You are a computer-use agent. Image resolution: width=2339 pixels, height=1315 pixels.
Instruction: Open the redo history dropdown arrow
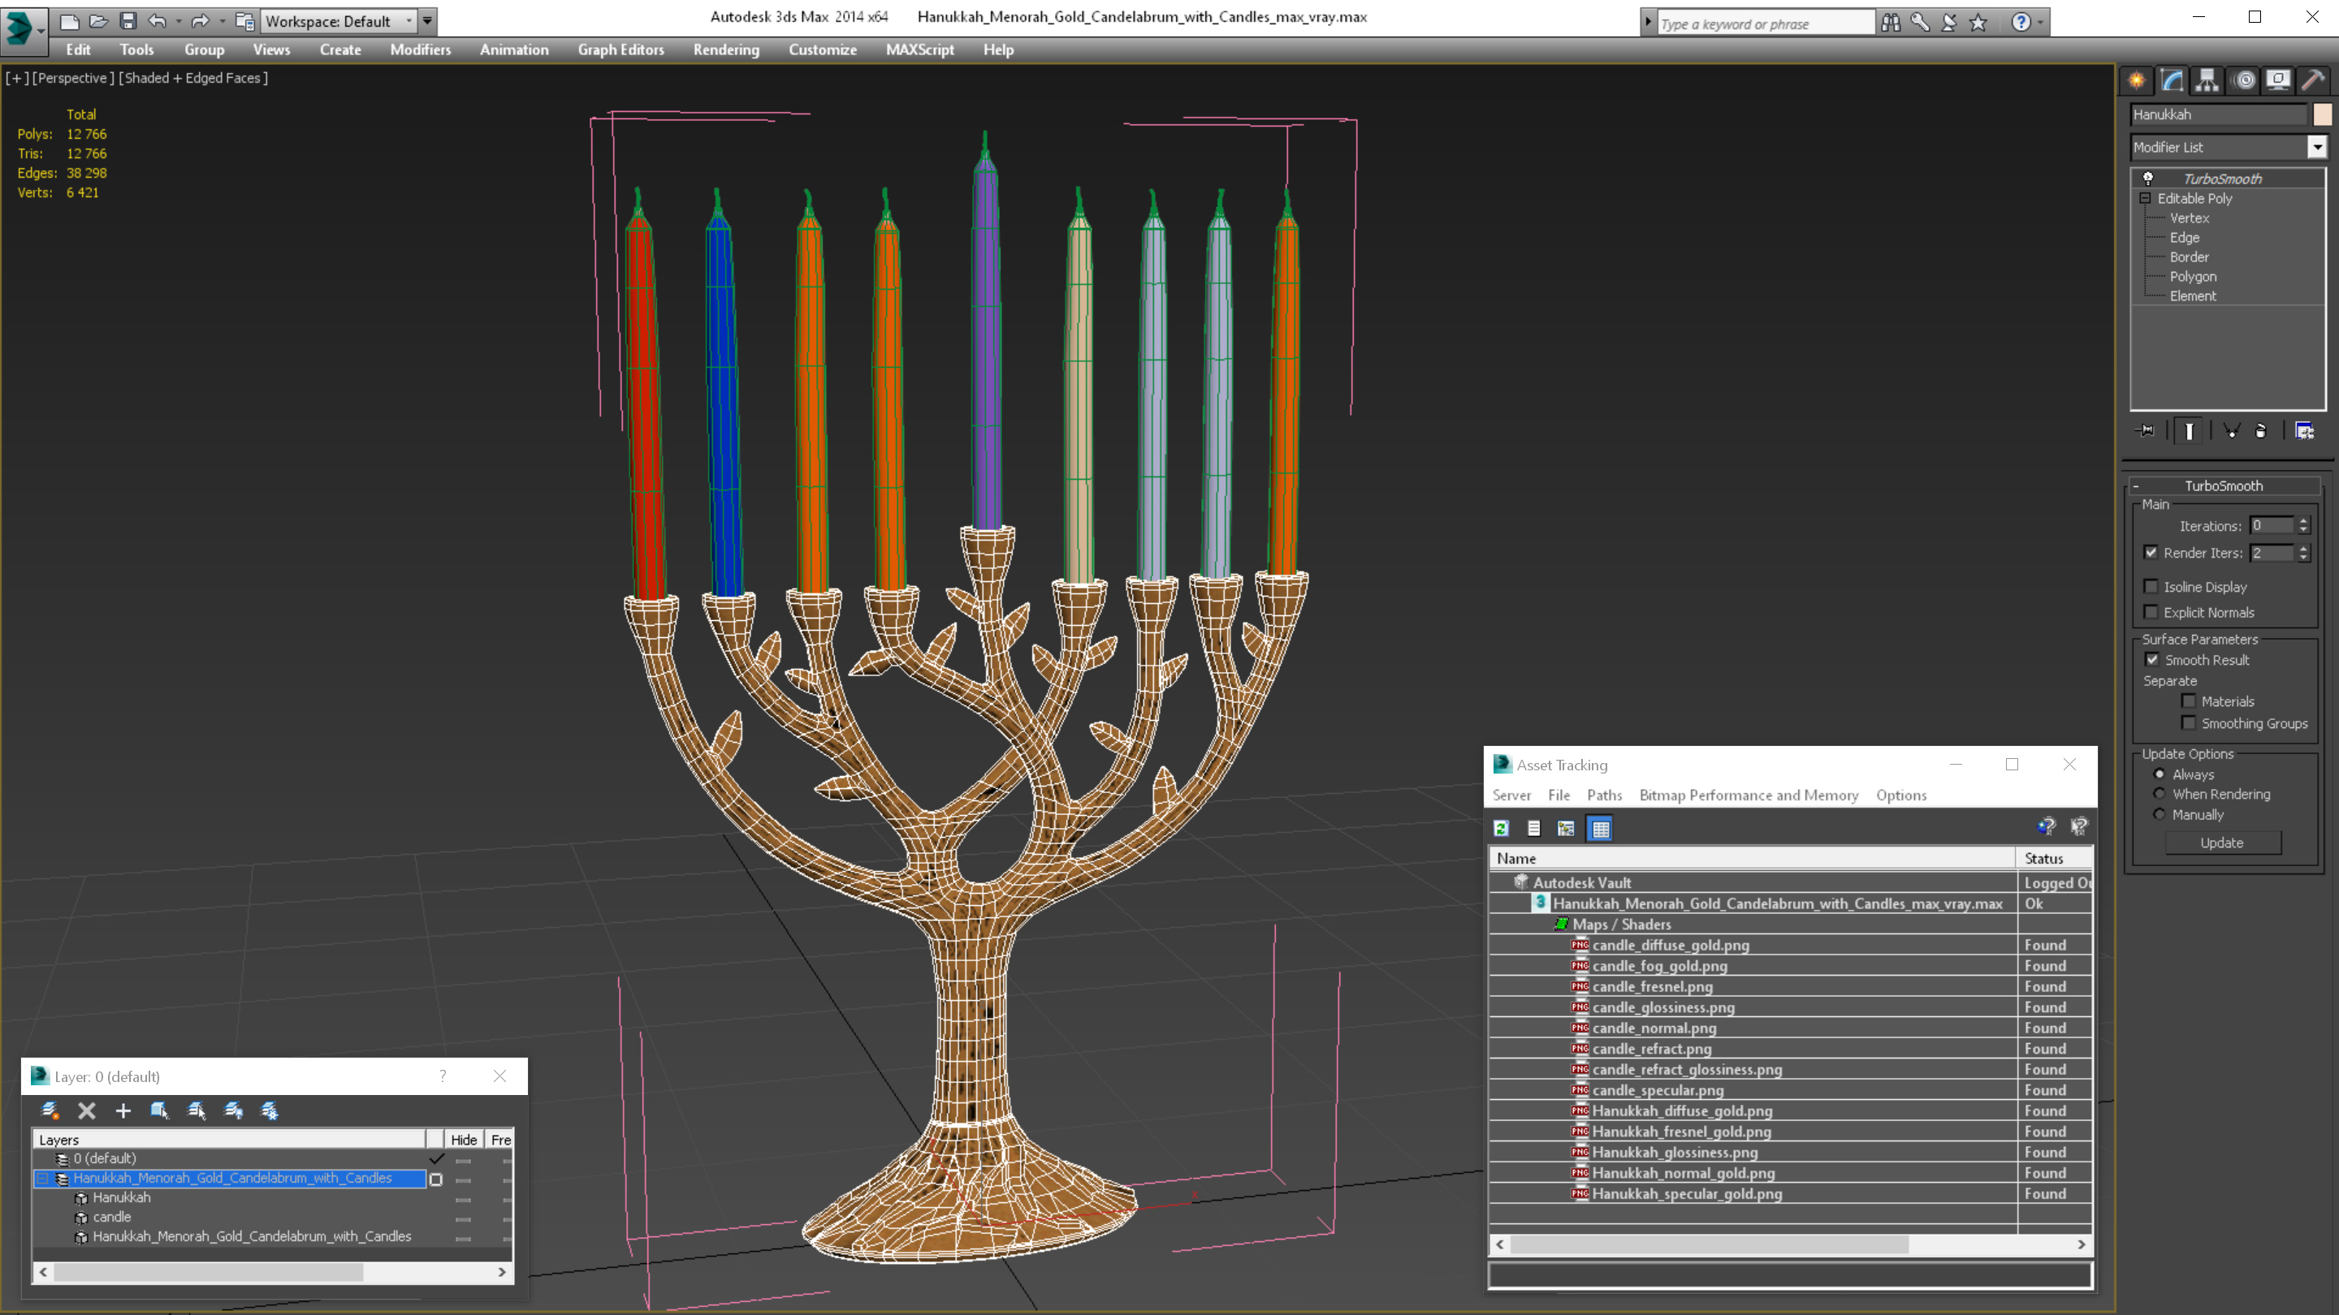coord(223,21)
